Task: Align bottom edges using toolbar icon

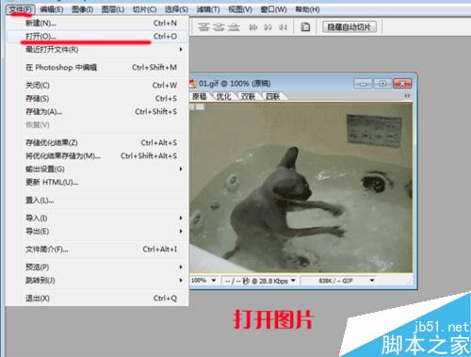Action: (x=234, y=27)
